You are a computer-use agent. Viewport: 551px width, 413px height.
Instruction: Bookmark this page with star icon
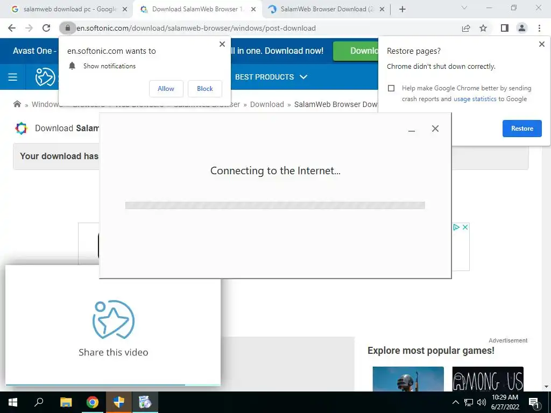(483, 28)
